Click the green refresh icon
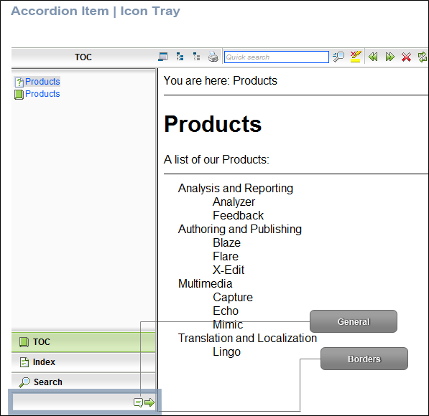Screen dimensions: 429x416 (x=423, y=57)
